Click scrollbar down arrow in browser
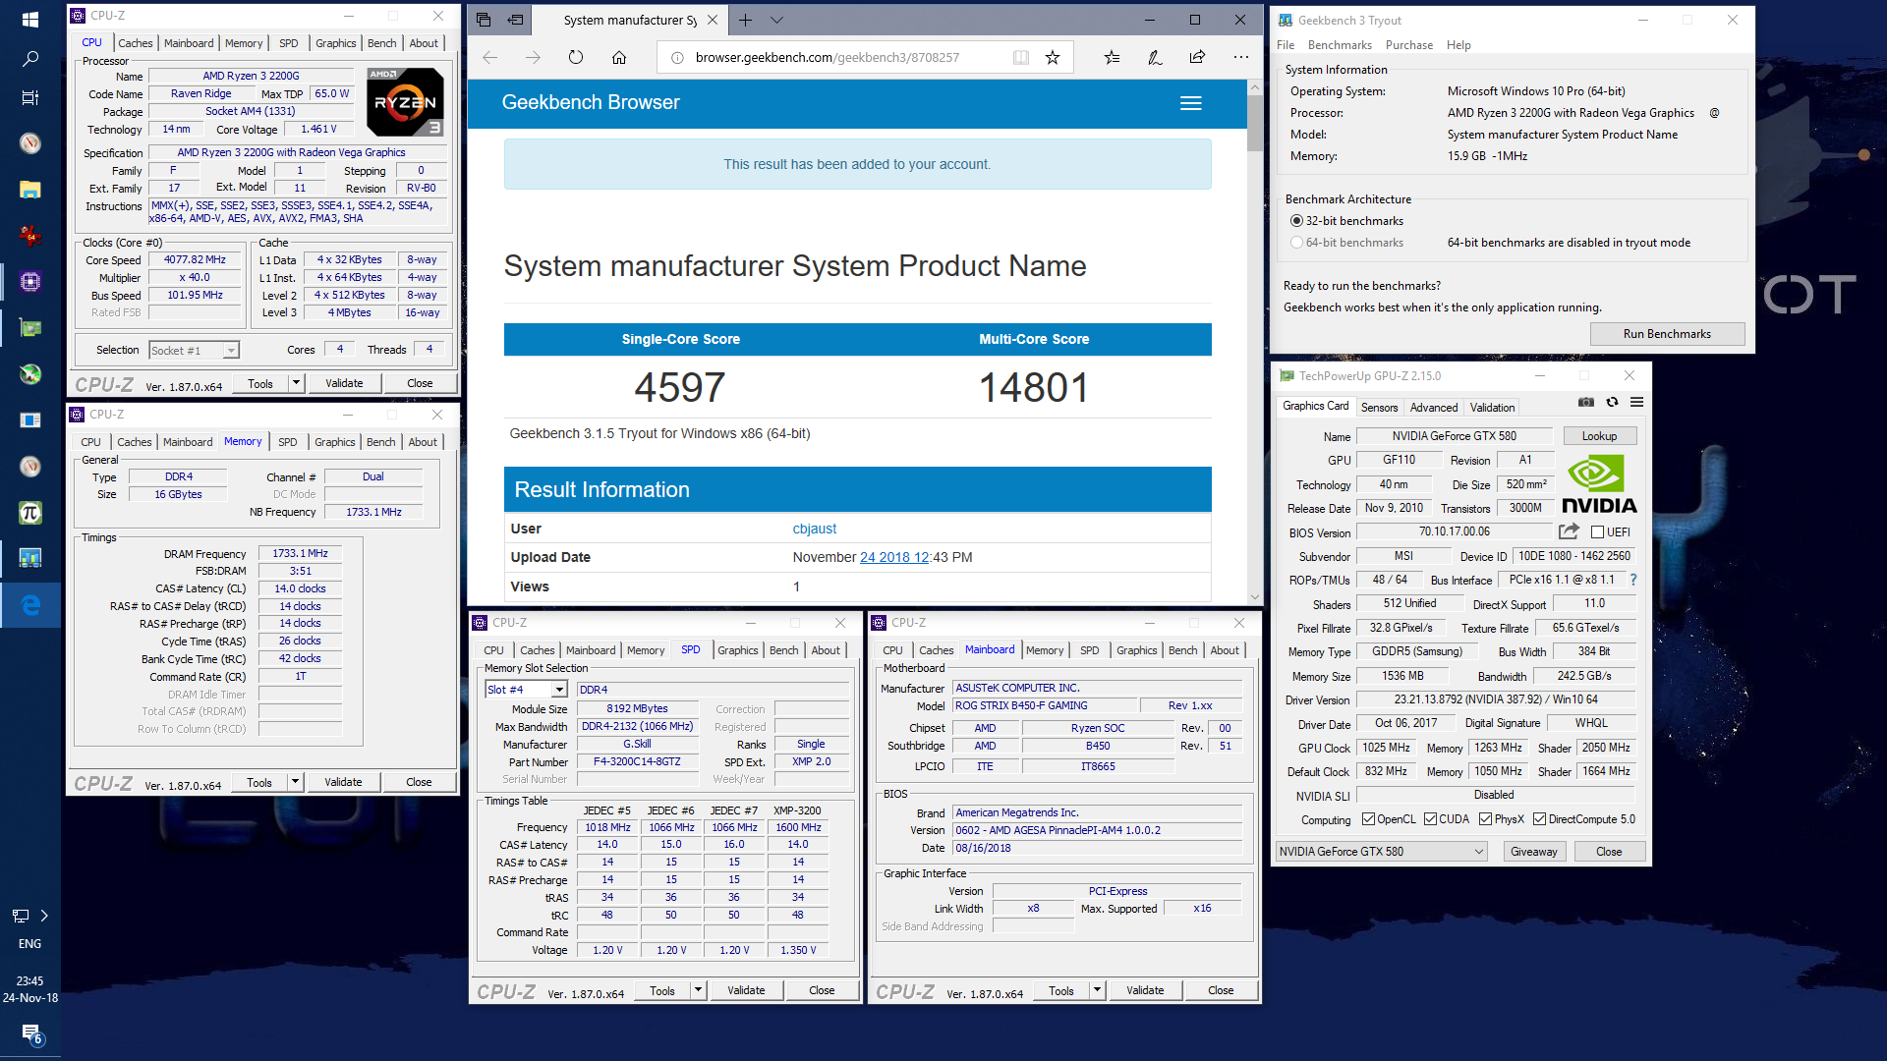Screen dimensions: 1887x1061 pos(1255,596)
